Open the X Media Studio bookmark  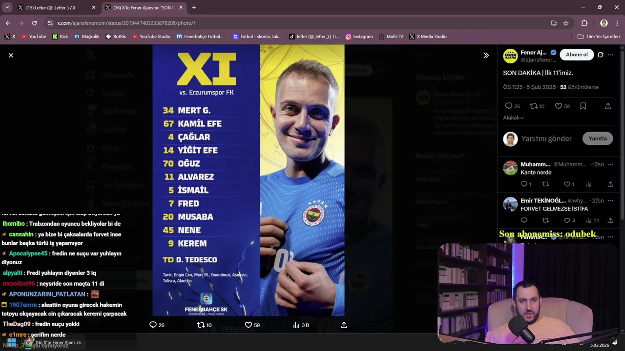(428, 37)
